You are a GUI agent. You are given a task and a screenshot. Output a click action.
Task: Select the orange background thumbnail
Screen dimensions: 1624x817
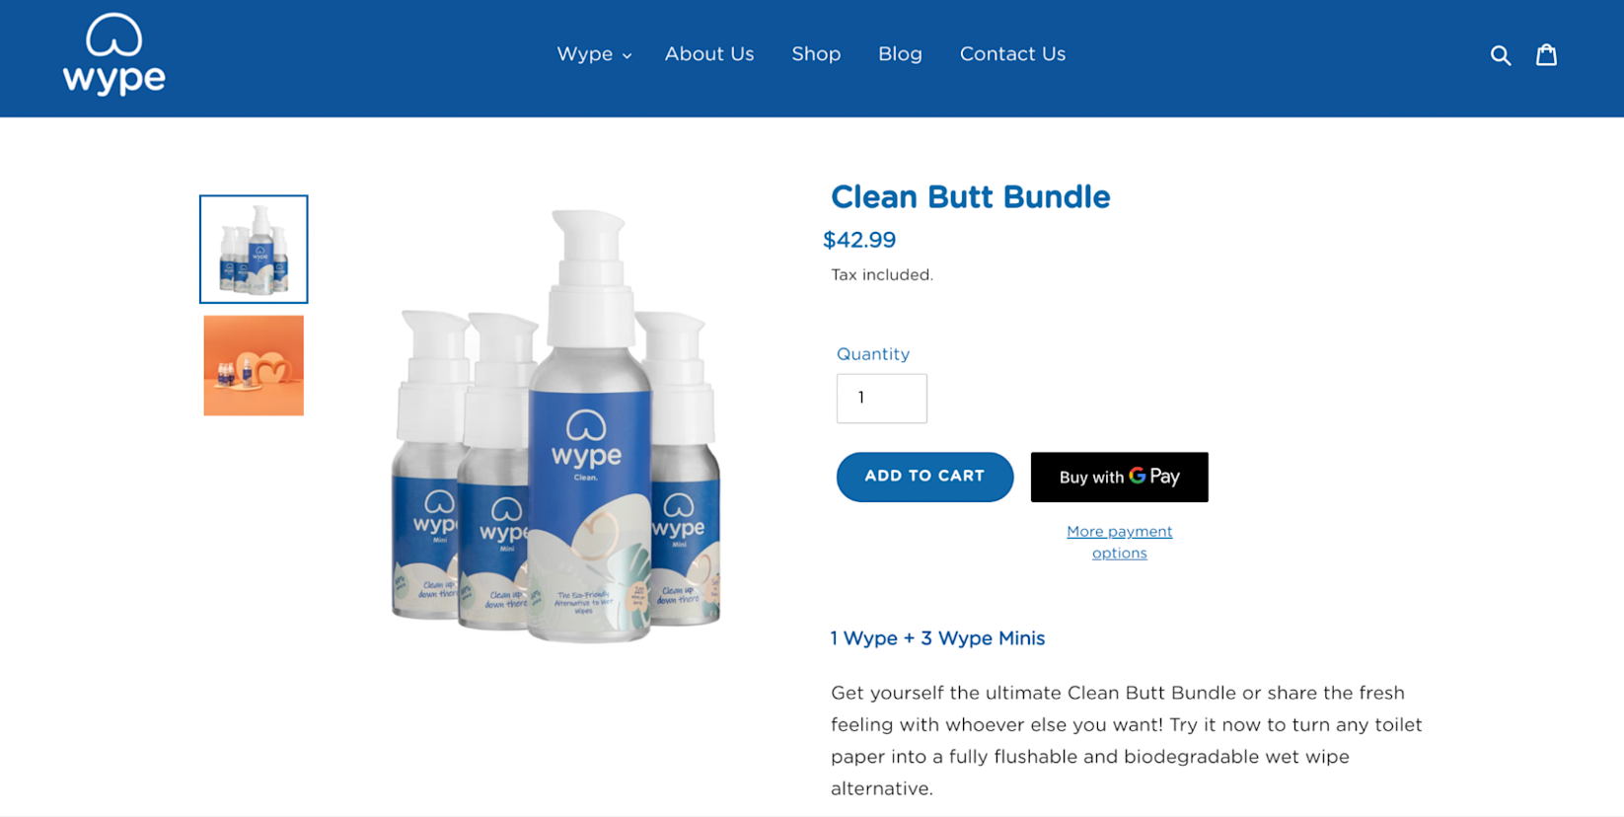254,365
